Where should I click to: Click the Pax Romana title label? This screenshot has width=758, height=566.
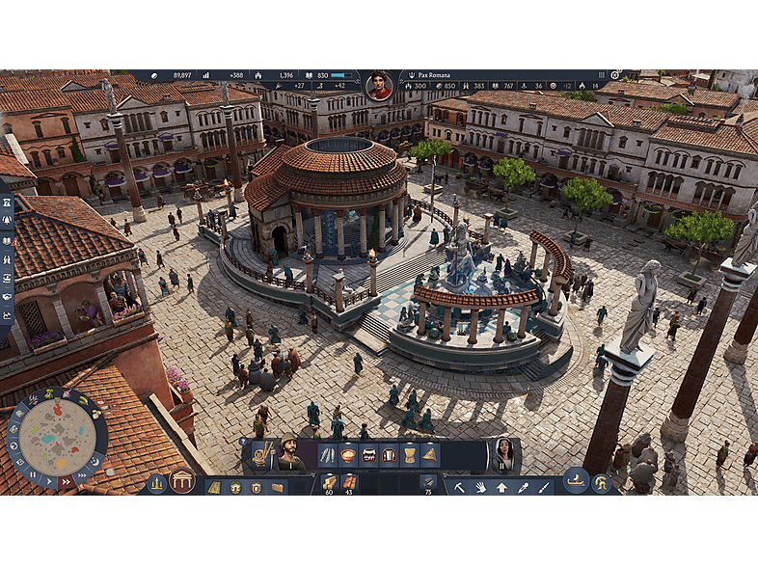click(x=434, y=75)
